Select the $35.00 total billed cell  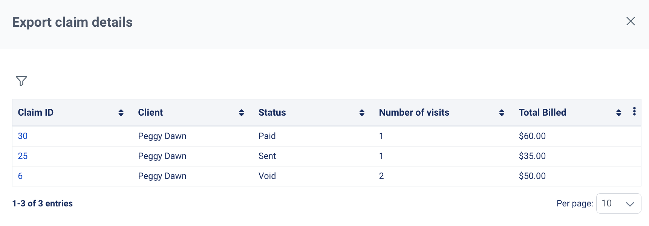point(532,156)
